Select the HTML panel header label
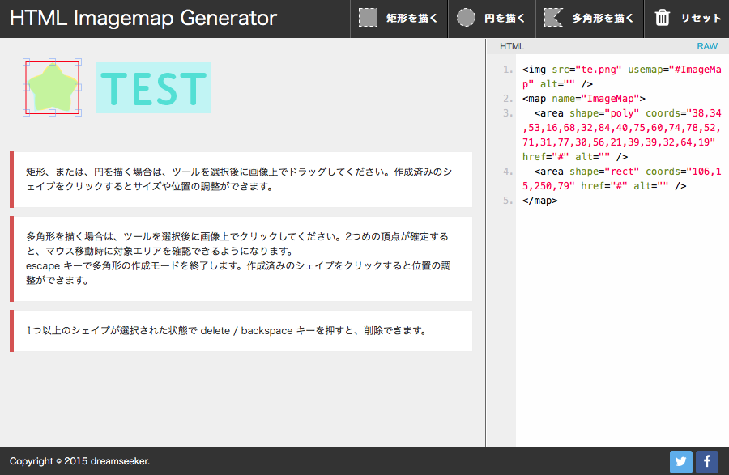729x475 pixels. click(x=511, y=46)
